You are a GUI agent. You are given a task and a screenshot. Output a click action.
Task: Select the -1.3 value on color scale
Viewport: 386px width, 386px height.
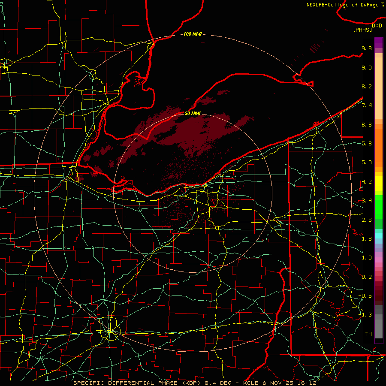click(x=365, y=315)
